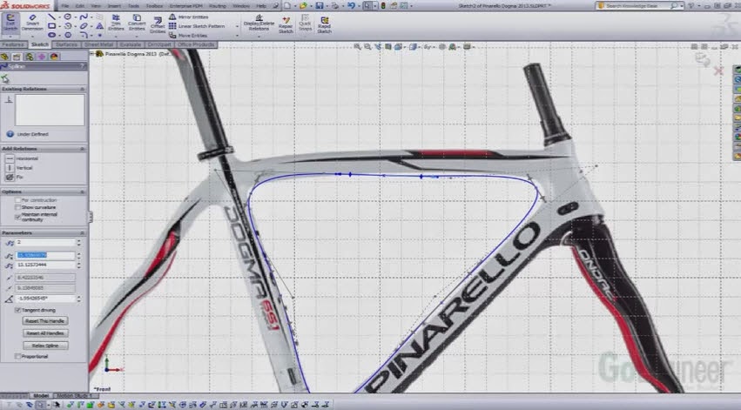
Task: Add a Horizontal relation
Action: coord(22,158)
